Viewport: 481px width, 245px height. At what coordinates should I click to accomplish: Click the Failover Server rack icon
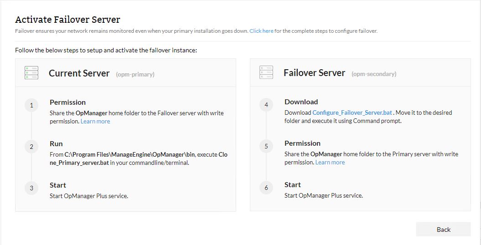point(266,73)
